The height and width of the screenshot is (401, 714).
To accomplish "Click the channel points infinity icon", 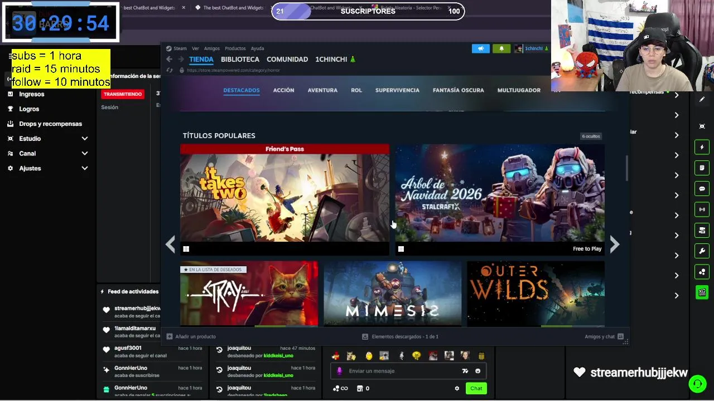I will click(x=340, y=389).
